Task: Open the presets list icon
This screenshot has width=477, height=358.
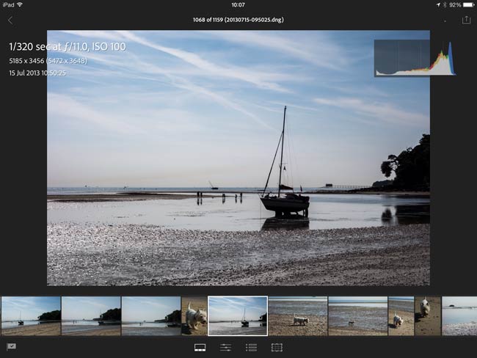Action: coord(251,347)
